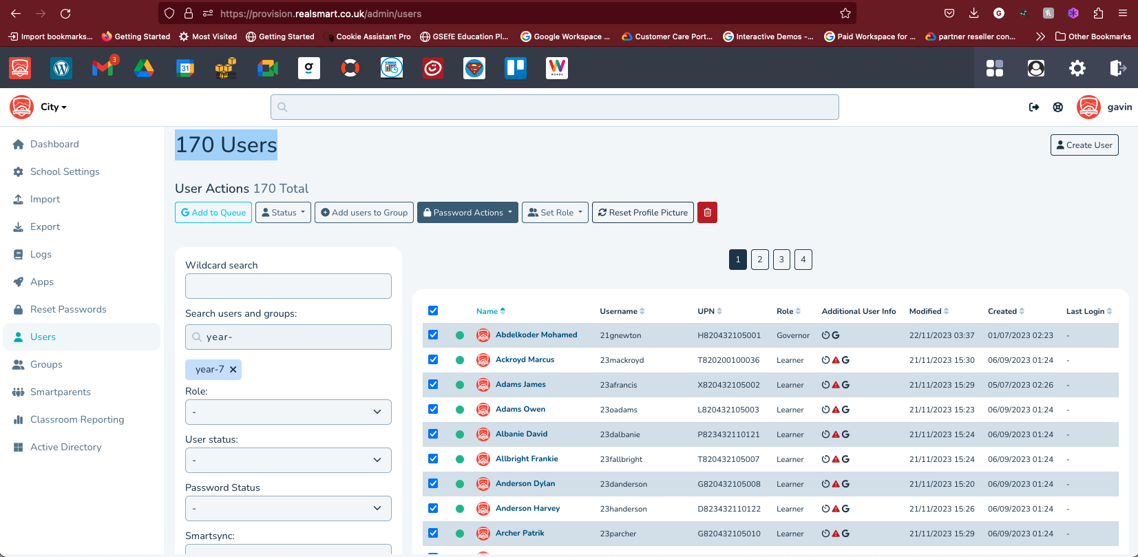Expand the Role filter dropdown

click(288, 412)
